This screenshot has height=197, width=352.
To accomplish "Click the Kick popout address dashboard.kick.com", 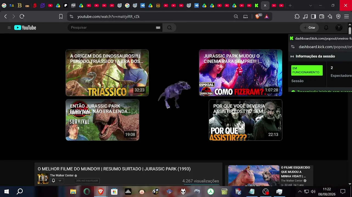I will click(325, 47).
